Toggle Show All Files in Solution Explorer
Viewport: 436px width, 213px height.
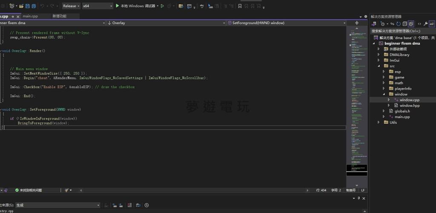tap(411, 24)
